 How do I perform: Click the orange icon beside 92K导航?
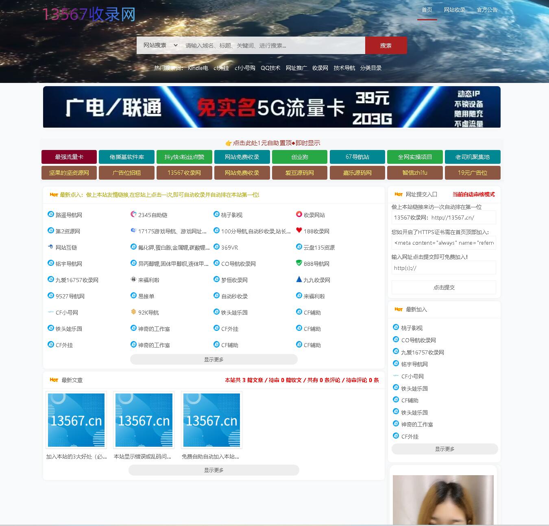click(x=133, y=312)
